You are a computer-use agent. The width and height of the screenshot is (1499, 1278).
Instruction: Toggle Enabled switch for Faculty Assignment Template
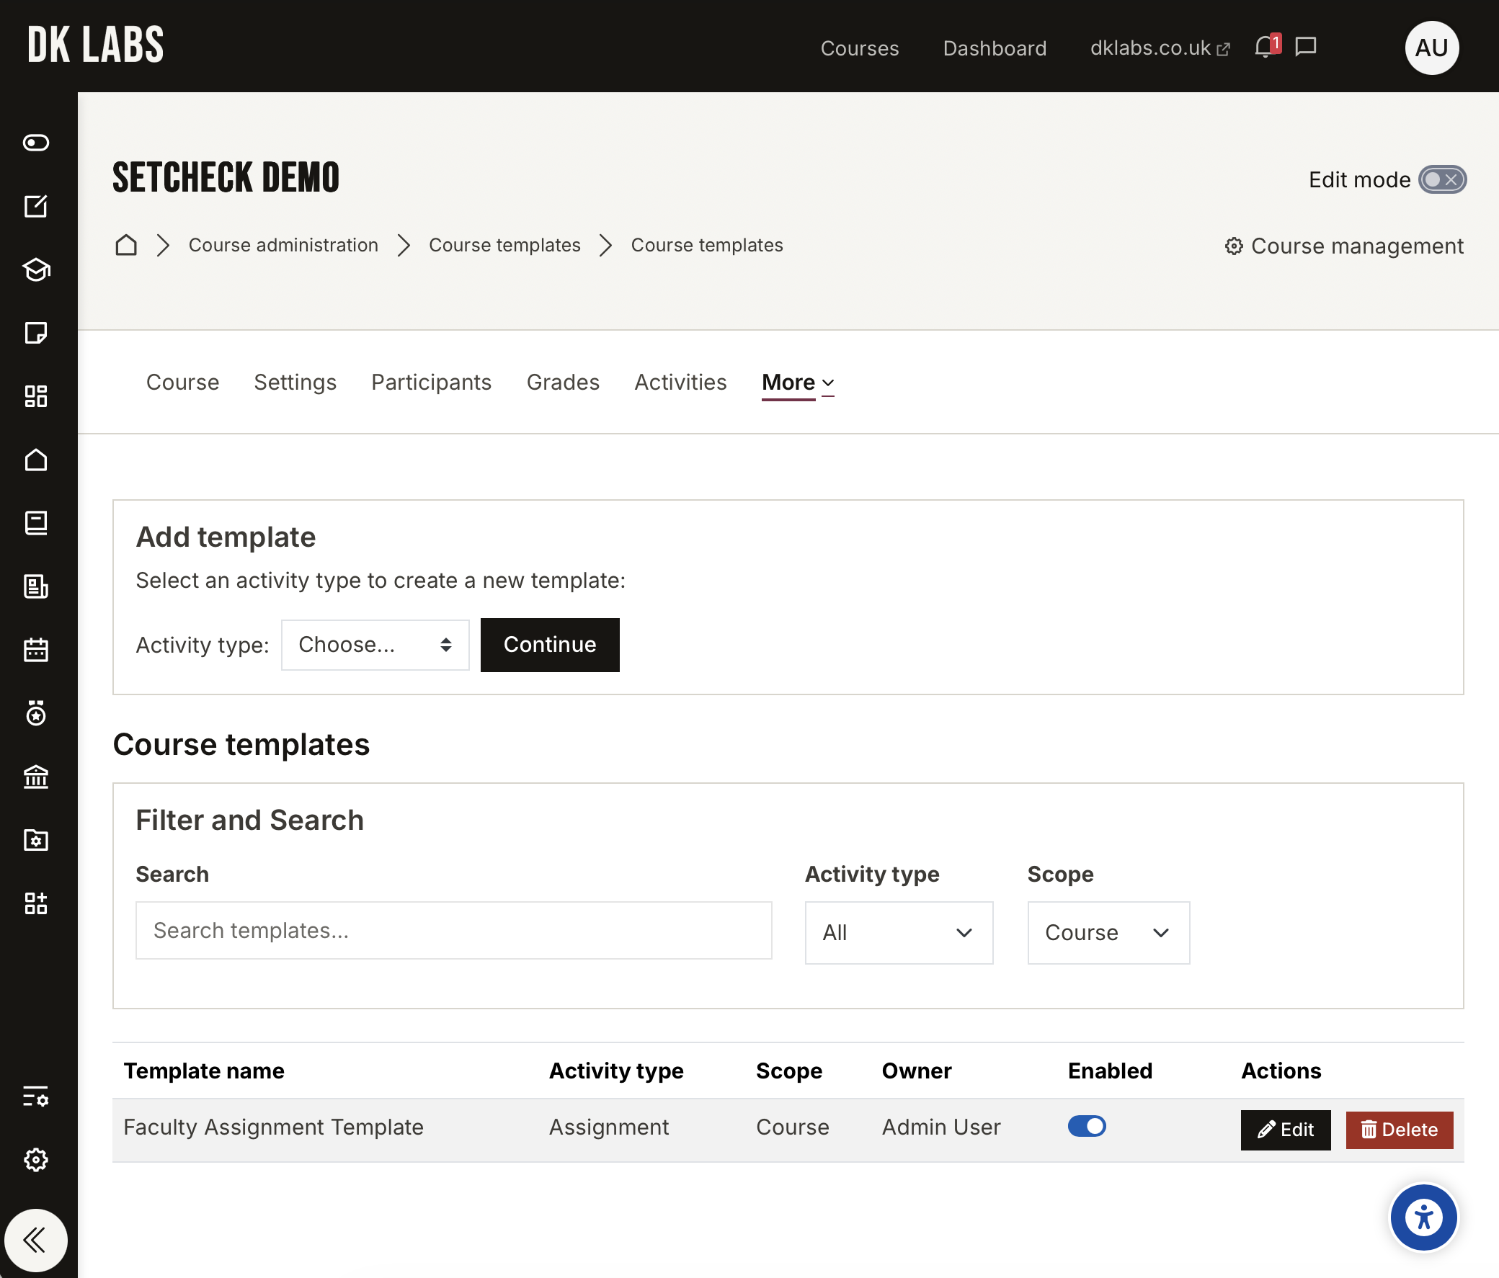1087,1126
